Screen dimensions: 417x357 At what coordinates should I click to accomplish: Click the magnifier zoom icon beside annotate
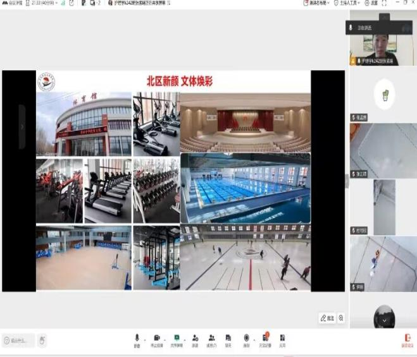(342, 318)
